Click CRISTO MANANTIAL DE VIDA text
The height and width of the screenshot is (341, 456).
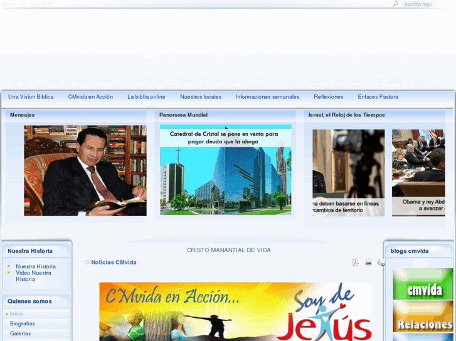pos(229,250)
